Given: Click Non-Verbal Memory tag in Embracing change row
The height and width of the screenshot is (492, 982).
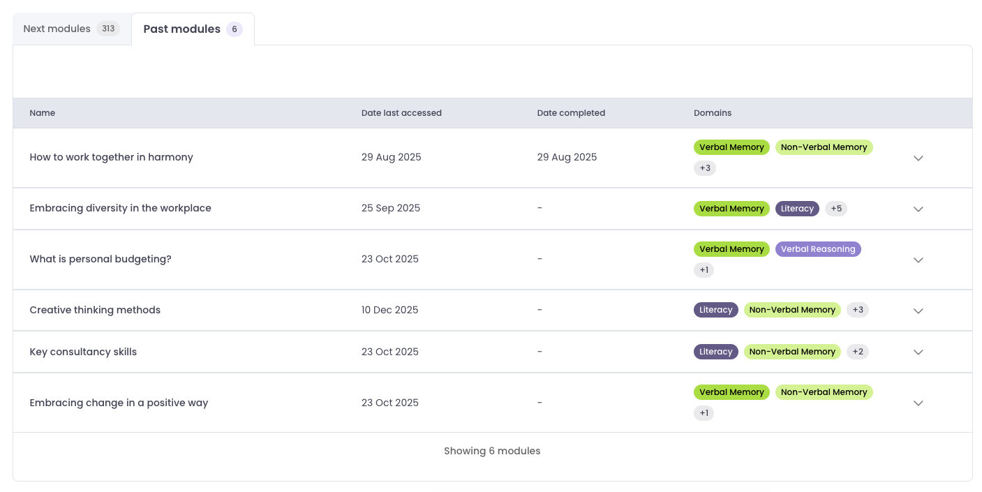Looking at the screenshot, I should tap(824, 392).
